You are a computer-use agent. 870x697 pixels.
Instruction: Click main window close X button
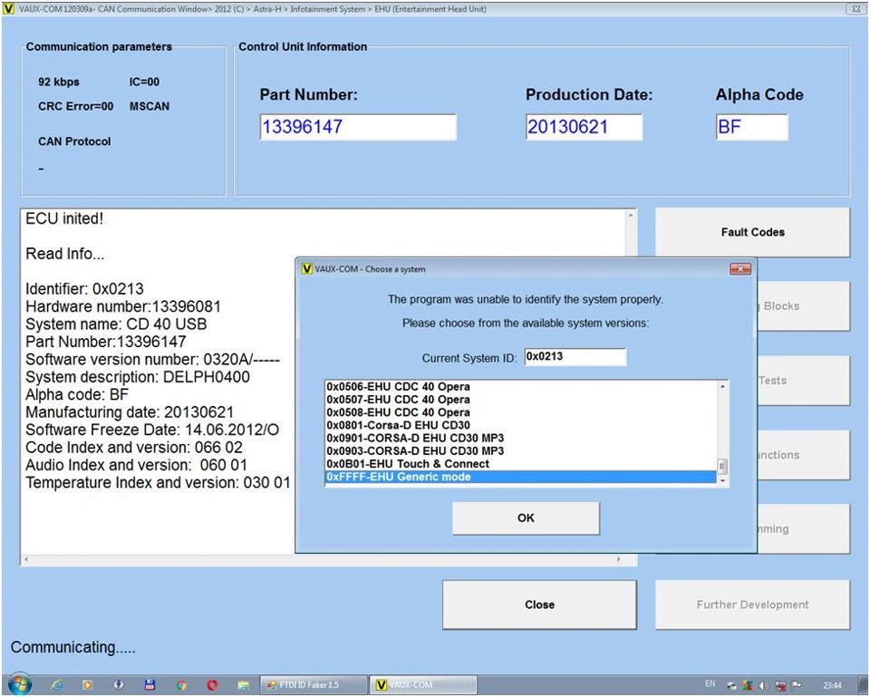point(855,9)
